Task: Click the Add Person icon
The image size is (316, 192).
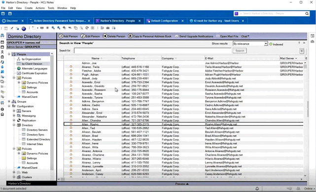Action: coord(61,36)
